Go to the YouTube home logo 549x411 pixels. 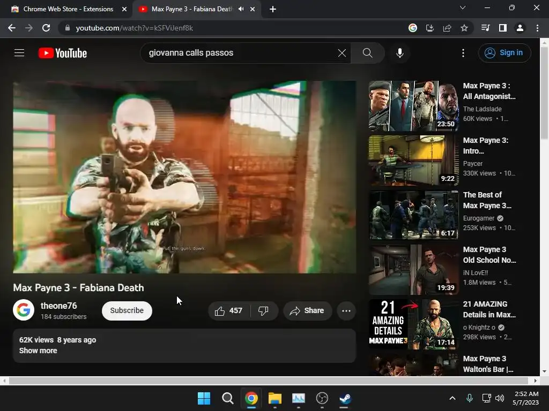coord(63,53)
